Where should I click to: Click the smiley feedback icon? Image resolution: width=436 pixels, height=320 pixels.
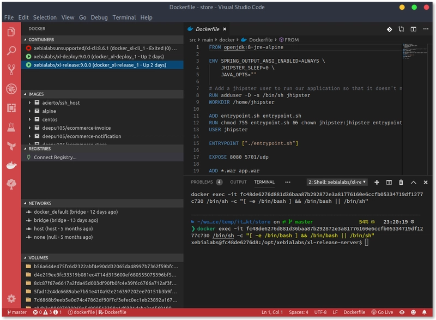(413, 312)
